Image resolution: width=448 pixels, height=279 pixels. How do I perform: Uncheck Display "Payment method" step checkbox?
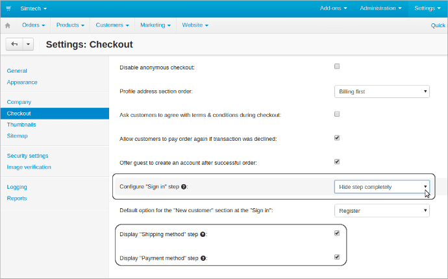tap(336, 258)
